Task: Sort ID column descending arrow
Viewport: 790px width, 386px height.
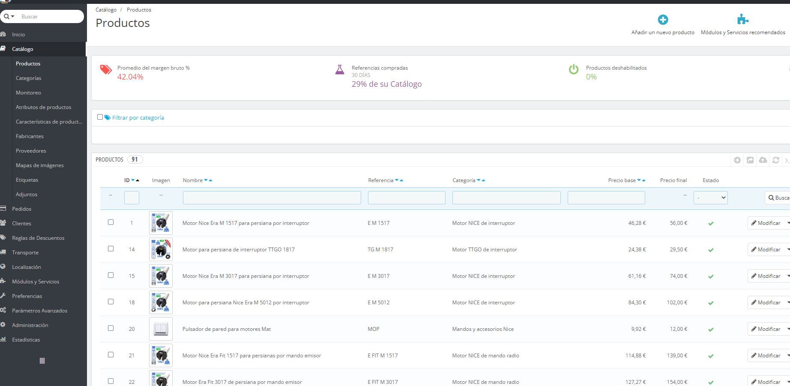Action: (x=133, y=180)
